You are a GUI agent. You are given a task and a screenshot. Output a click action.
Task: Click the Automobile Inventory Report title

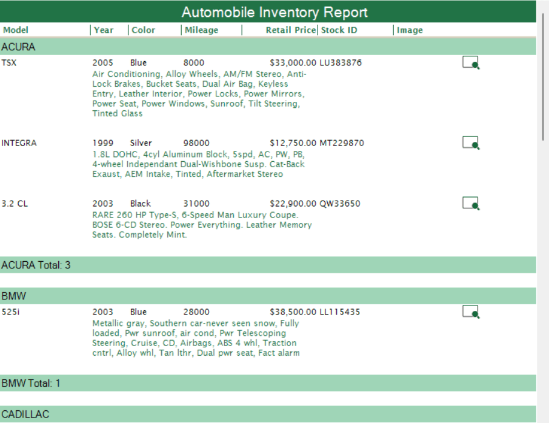click(x=274, y=12)
